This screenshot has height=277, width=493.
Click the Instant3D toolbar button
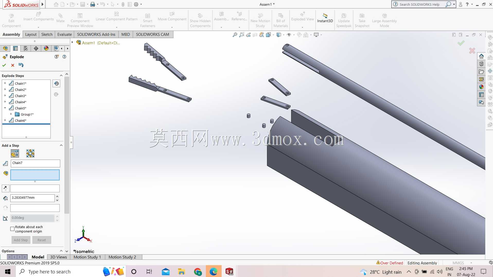tap(325, 18)
